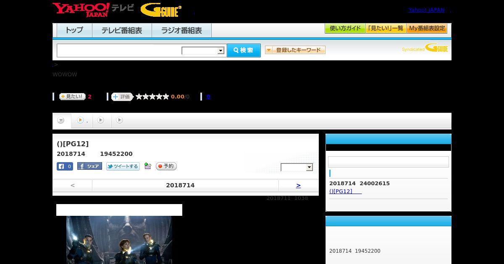Rate four stars on the rating stars
This screenshot has height=264, width=504.
pos(159,97)
